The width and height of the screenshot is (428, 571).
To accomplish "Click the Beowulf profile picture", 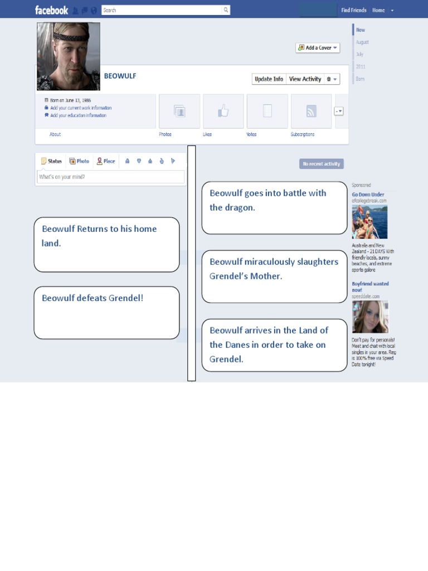I will (x=69, y=56).
